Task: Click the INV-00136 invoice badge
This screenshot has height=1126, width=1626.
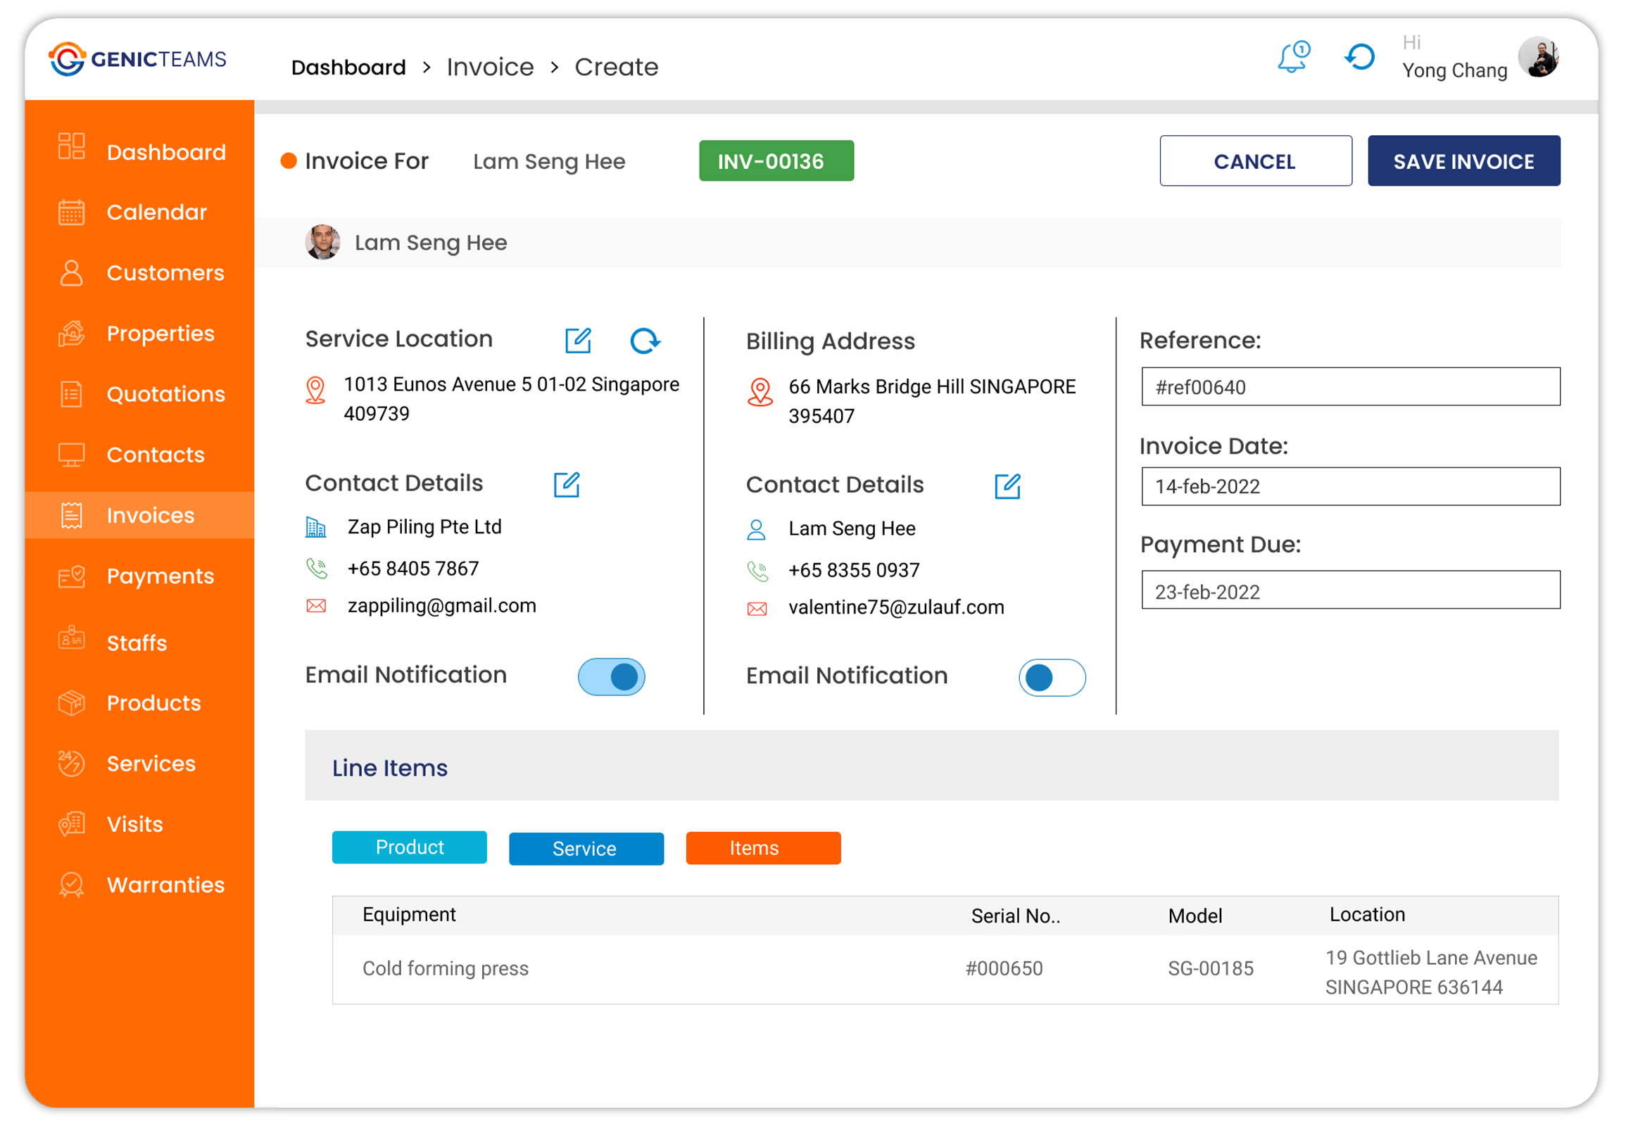Action: (776, 161)
